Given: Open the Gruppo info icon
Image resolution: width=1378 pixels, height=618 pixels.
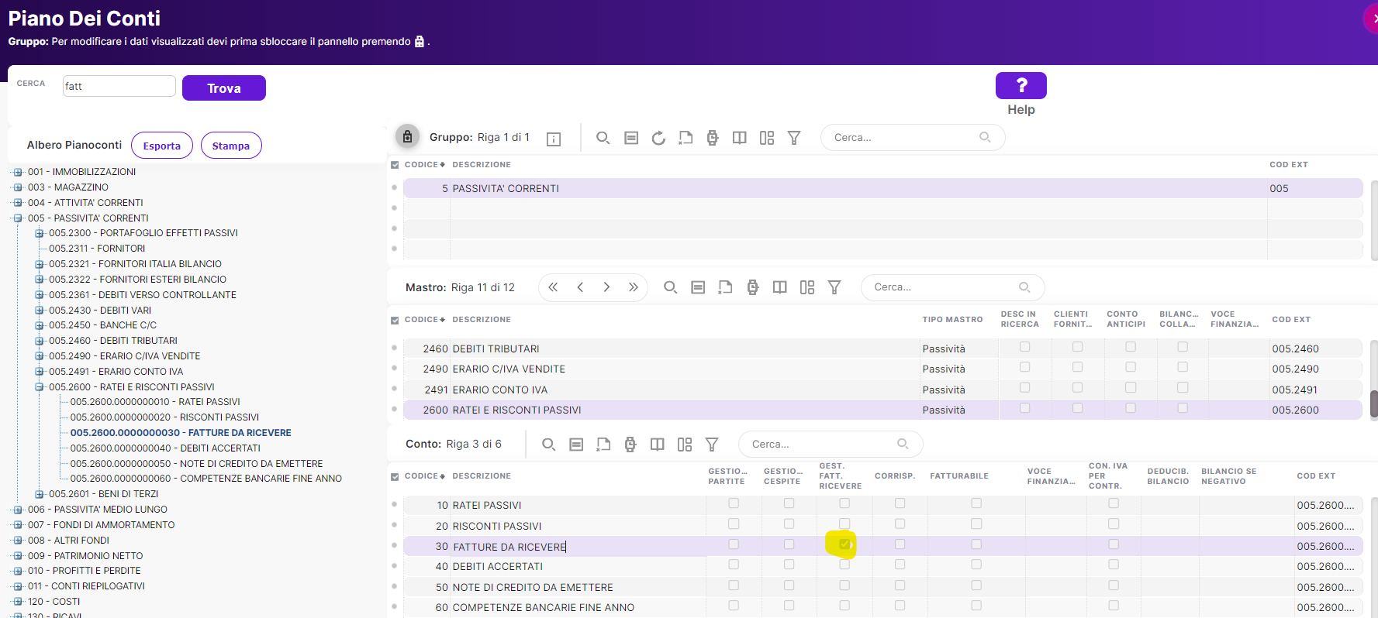Looking at the screenshot, I should tap(554, 139).
